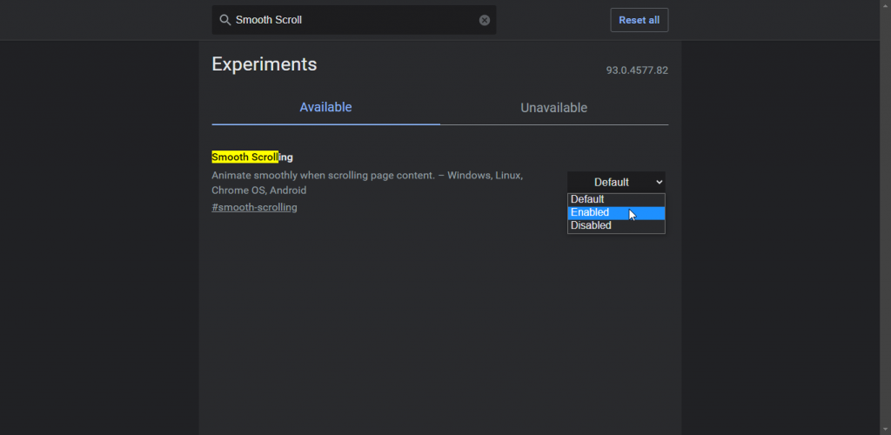Click the chevron arrow on the Default dropdown
The width and height of the screenshot is (891, 435).
(x=660, y=183)
